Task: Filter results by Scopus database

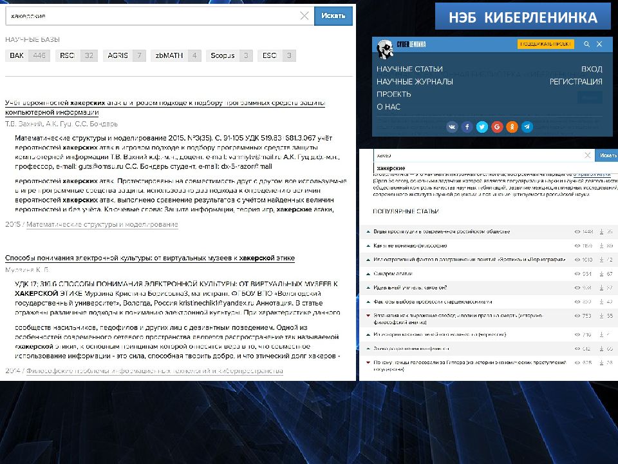Action: point(229,55)
